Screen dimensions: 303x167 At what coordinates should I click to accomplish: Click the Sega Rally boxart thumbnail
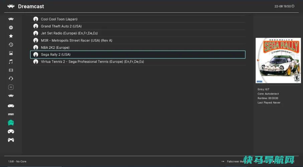click(278, 60)
